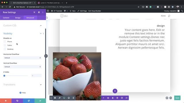Switch to Lorem 2 browser tab

click(x=51, y=3)
